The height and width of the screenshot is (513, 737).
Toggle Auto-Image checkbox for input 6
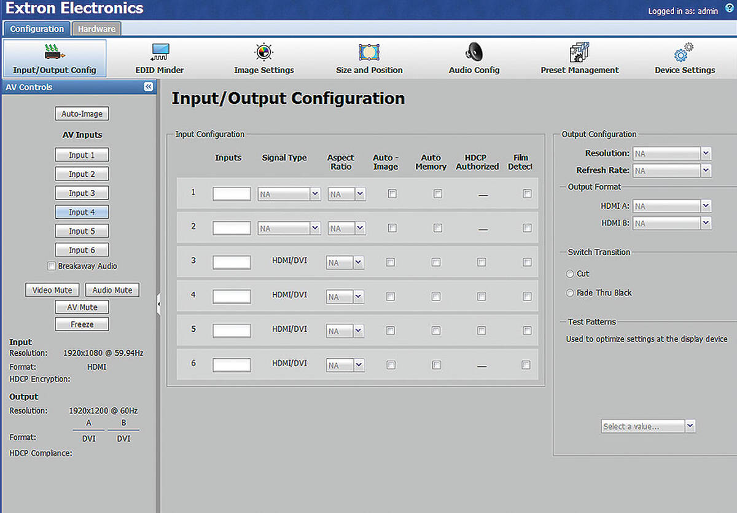click(x=391, y=365)
